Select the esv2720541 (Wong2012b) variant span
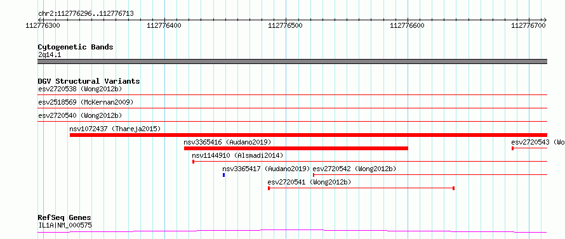This screenshot has height=239, width=565. pyautogui.click(x=361, y=188)
